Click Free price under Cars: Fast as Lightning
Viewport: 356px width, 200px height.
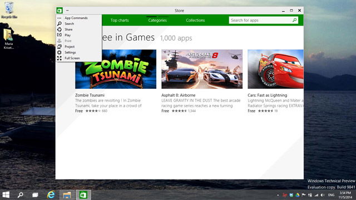click(x=251, y=111)
